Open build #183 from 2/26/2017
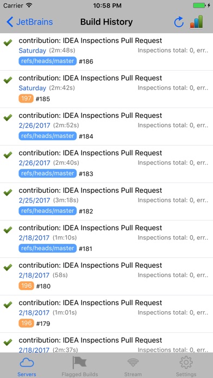Viewport: 213px width, 378px height. pyautogui.click(x=106, y=164)
